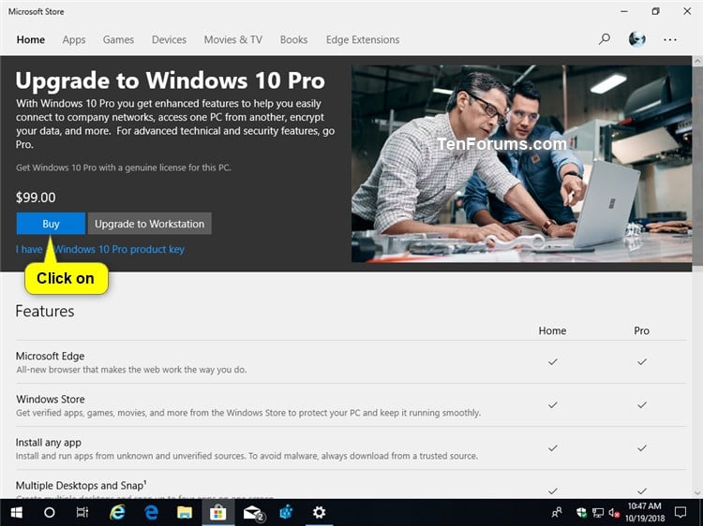Switch to the Games tab

(118, 40)
